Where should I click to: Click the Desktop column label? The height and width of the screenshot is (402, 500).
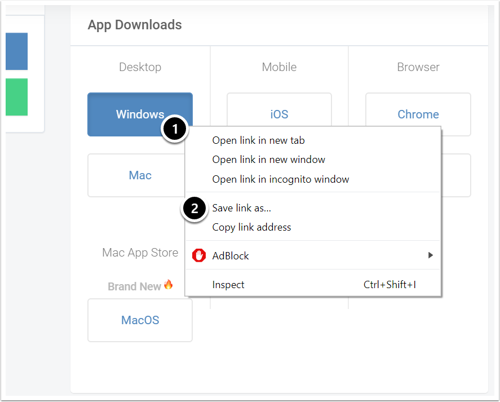pyautogui.click(x=140, y=67)
